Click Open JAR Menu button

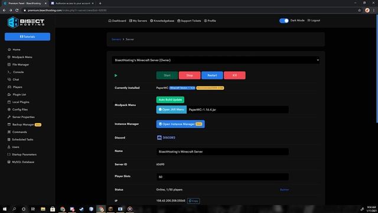(171, 109)
